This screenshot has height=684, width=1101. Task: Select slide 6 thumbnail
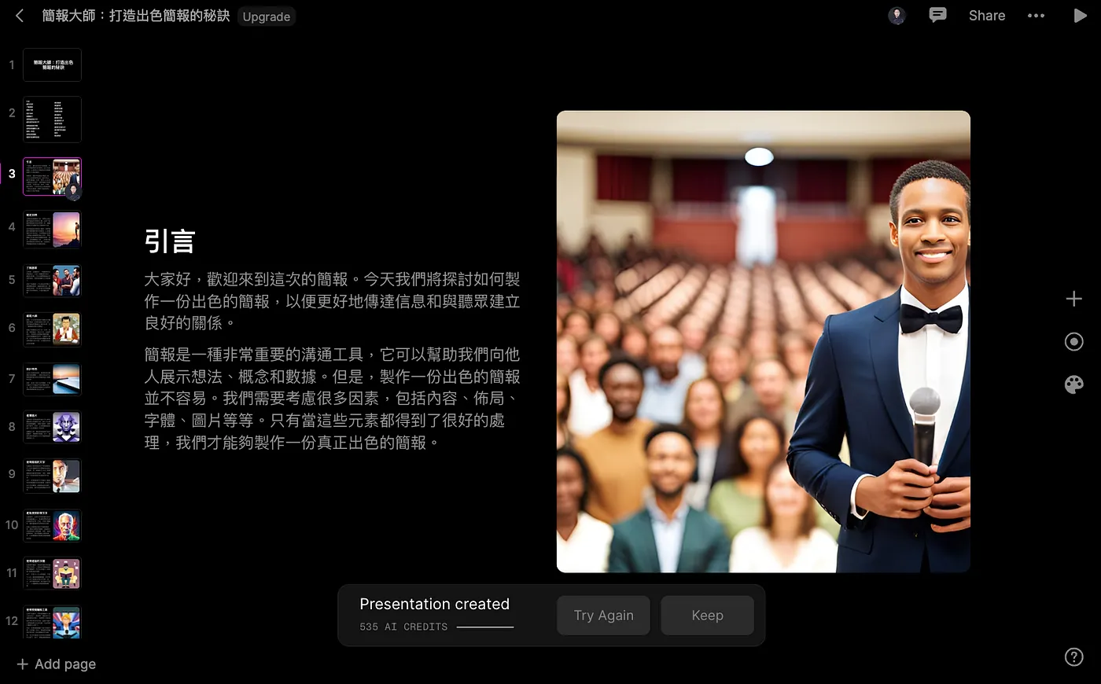tap(52, 329)
